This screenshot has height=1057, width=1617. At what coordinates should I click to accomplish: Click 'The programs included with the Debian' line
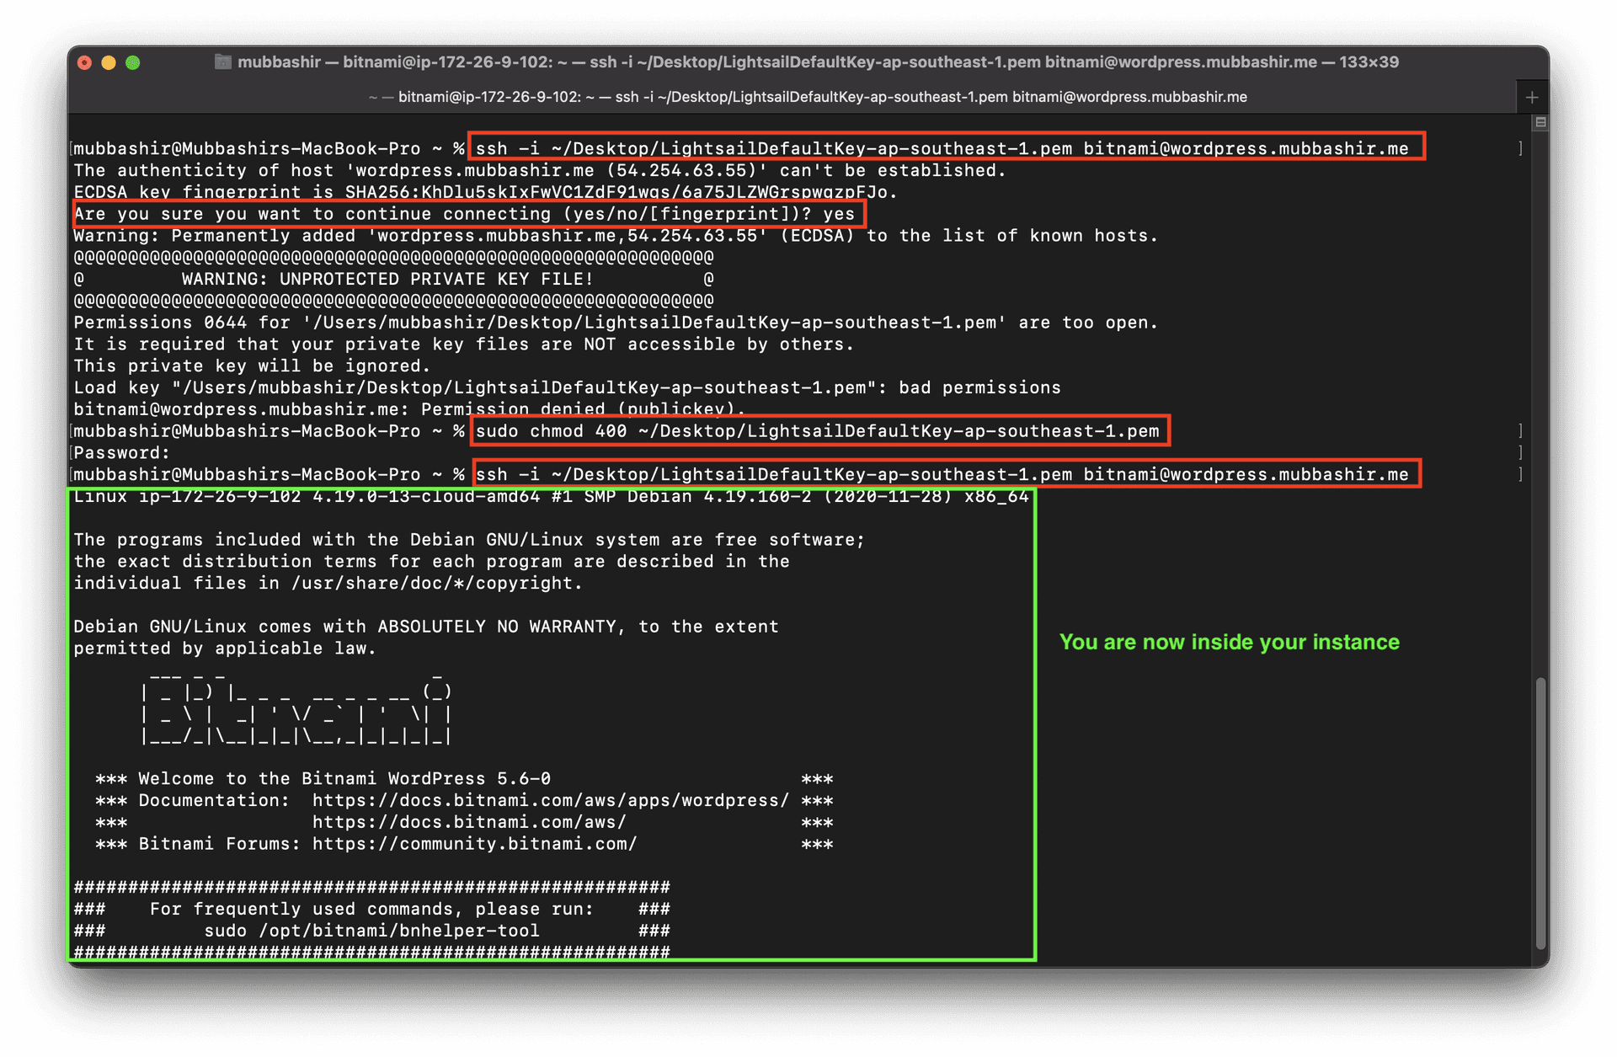tap(469, 541)
